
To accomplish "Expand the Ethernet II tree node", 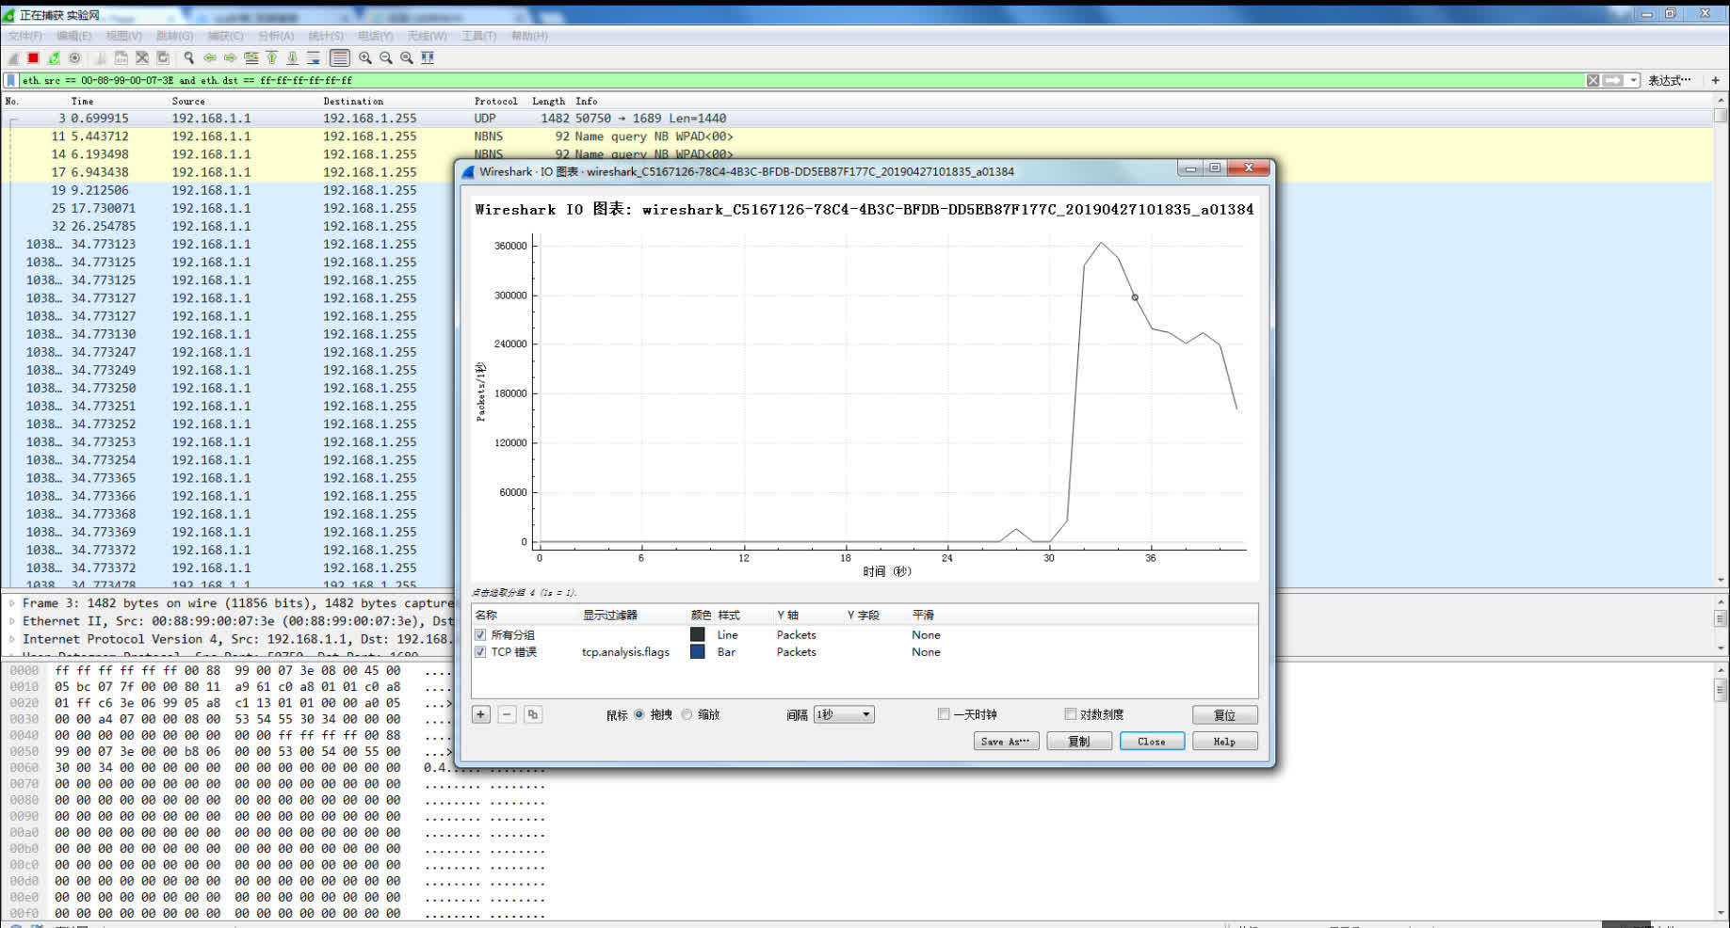I will click(12, 621).
